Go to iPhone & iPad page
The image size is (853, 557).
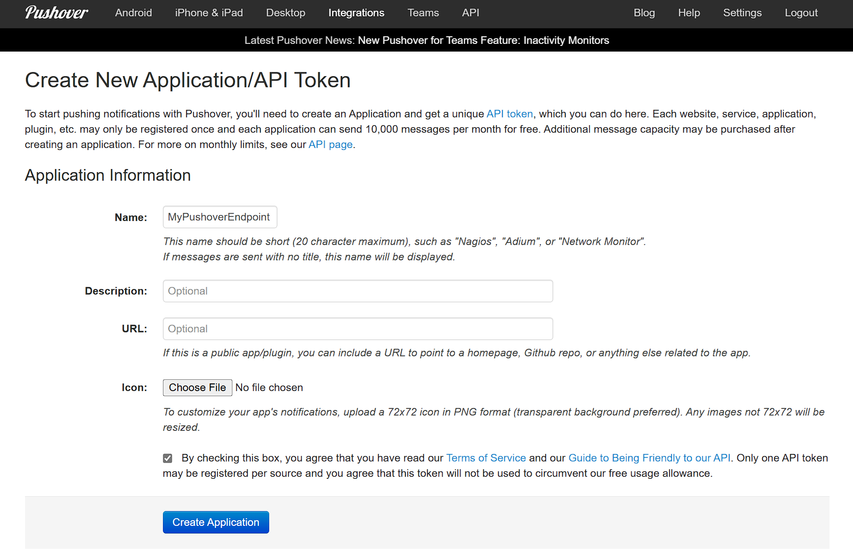pyautogui.click(x=209, y=13)
